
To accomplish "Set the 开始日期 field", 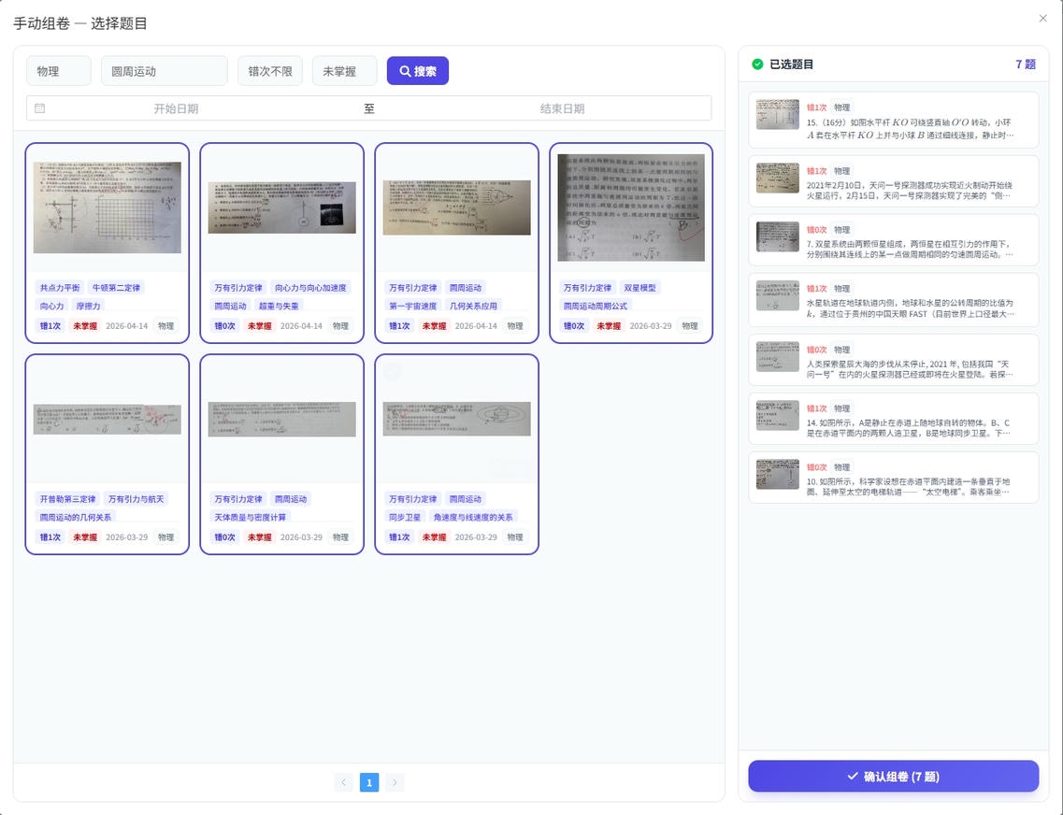I will (177, 108).
